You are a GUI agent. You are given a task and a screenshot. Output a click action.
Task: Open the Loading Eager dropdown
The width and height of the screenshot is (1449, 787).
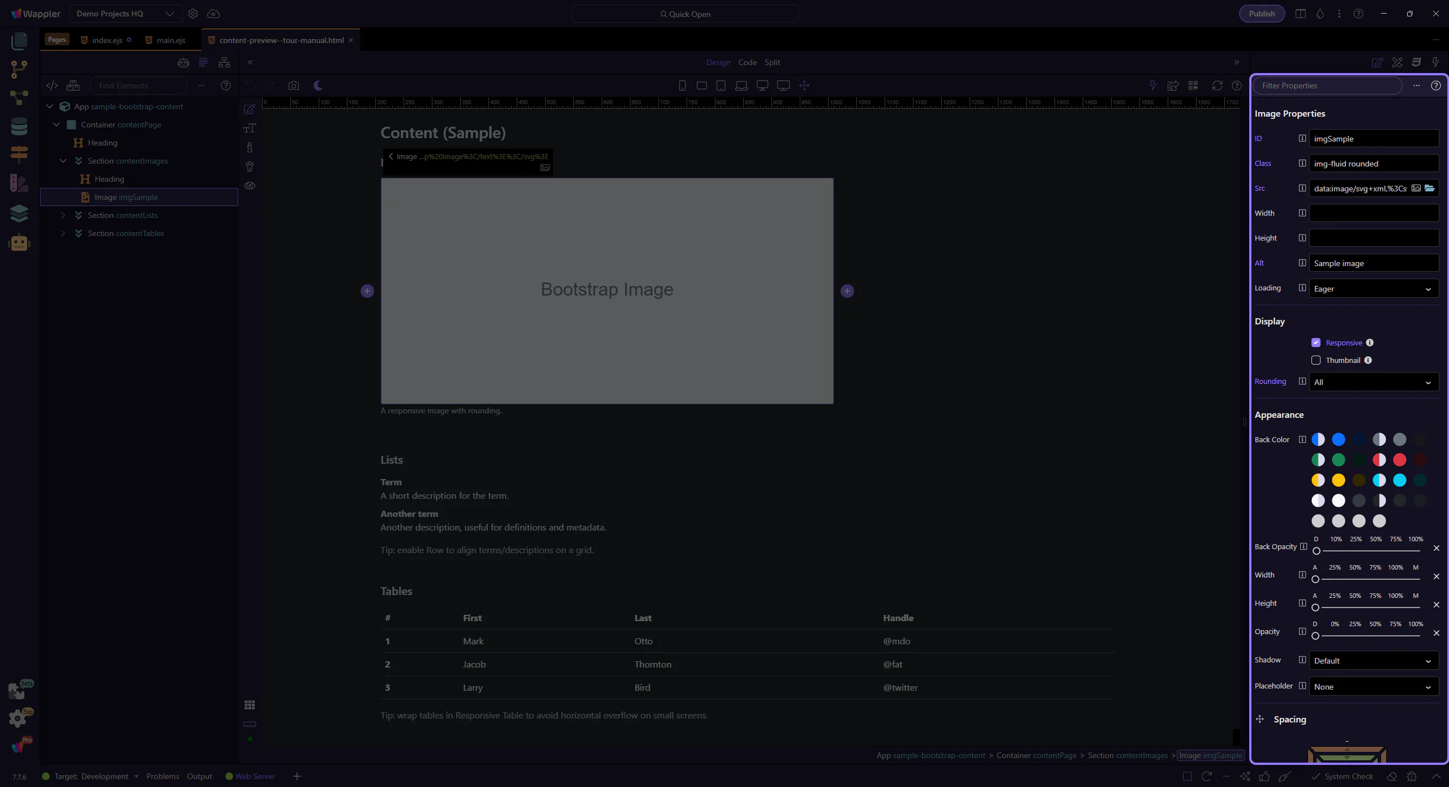point(1373,289)
